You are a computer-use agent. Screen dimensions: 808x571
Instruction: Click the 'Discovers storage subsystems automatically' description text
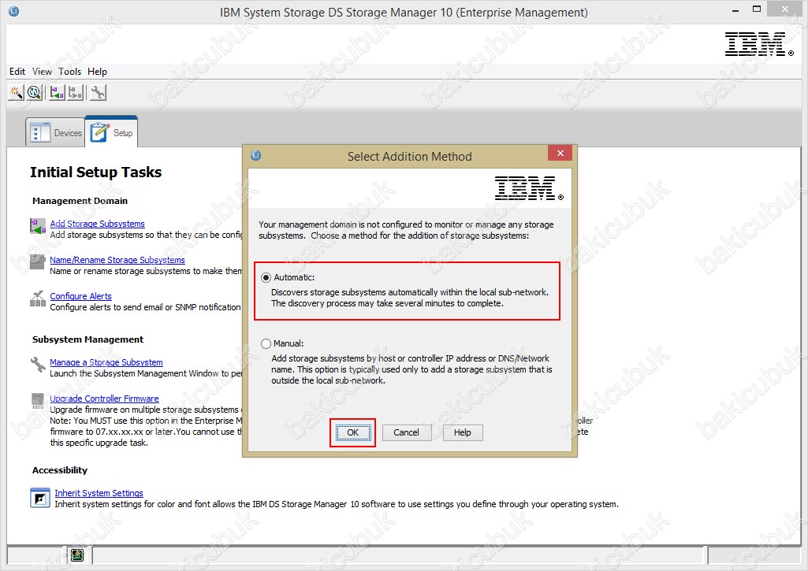tap(410, 298)
